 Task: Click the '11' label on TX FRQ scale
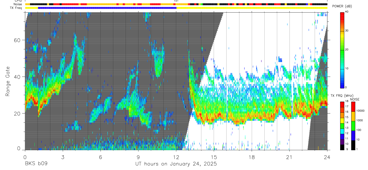(347, 139)
